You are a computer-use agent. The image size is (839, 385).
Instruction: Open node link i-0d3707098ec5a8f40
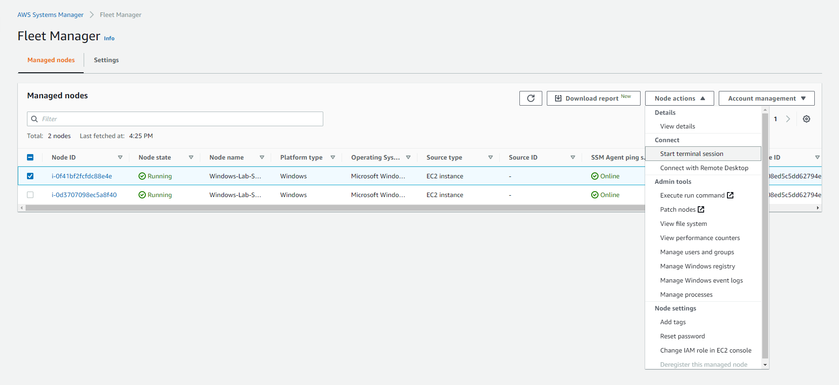coord(84,195)
